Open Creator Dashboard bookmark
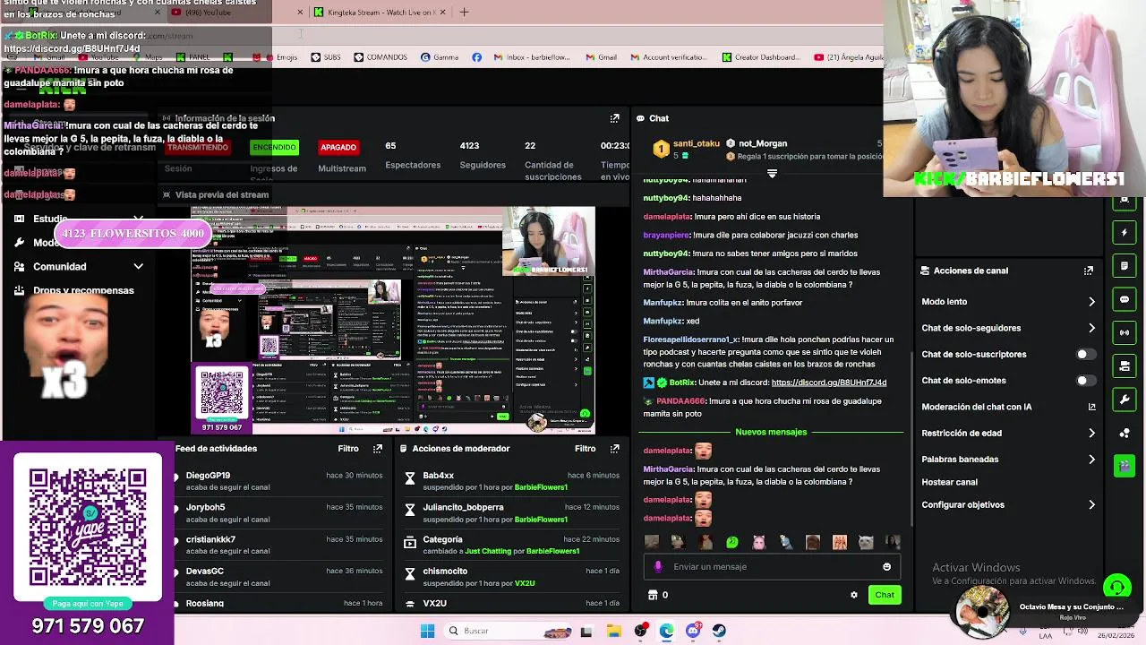 (760, 57)
